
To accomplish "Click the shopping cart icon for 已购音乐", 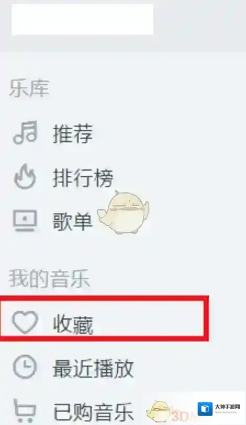I will [x=25, y=411].
